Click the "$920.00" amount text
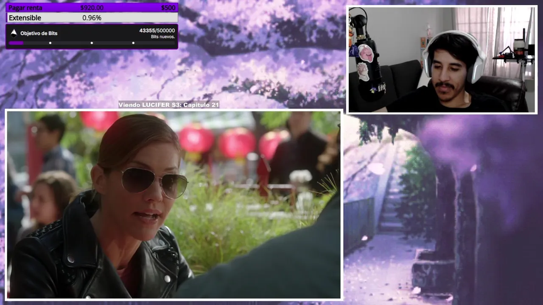 [92, 8]
